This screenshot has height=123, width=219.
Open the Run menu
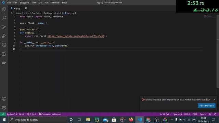coord(47,3)
